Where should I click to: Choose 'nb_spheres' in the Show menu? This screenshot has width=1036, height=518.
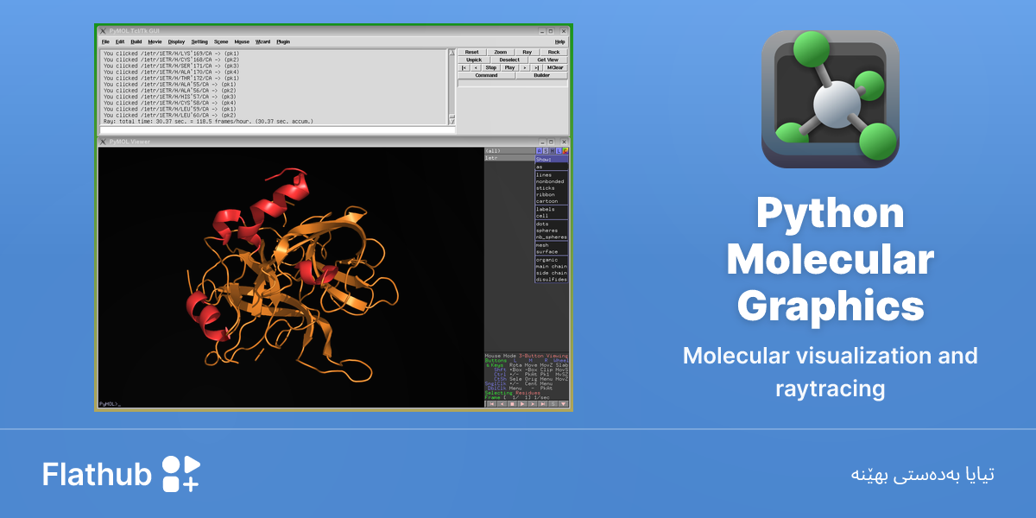tap(552, 237)
